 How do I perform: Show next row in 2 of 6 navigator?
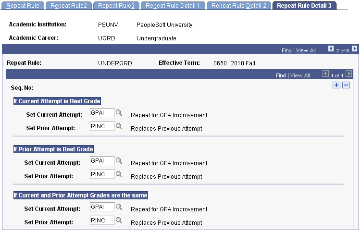[x=355, y=49]
